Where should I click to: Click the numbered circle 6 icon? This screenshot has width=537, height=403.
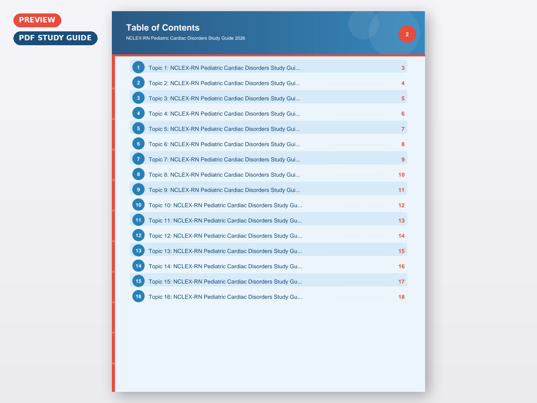(138, 144)
